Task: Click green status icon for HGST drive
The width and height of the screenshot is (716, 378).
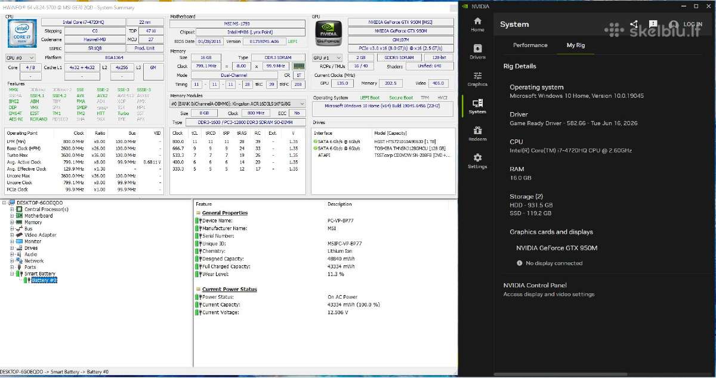Action: 316,141
